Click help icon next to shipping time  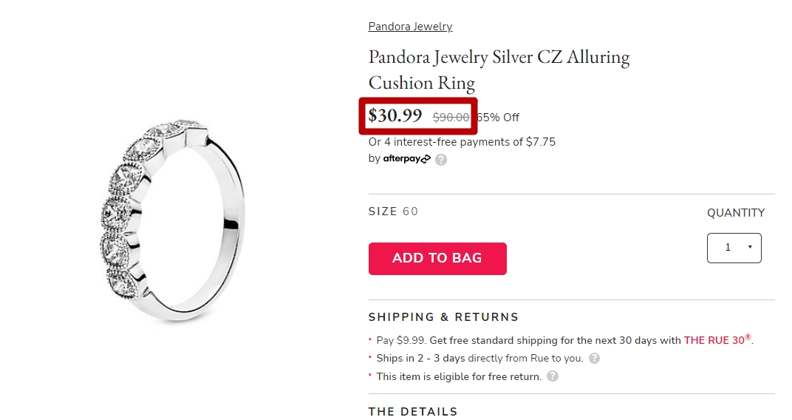[x=595, y=359]
